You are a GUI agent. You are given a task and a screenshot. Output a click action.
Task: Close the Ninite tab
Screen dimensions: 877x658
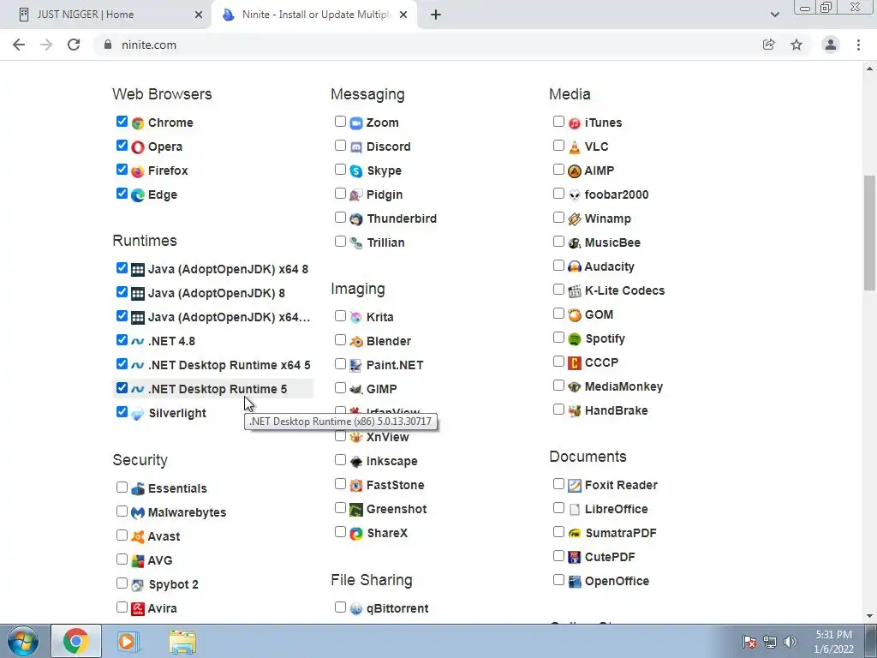pyautogui.click(x=403, y=15)
